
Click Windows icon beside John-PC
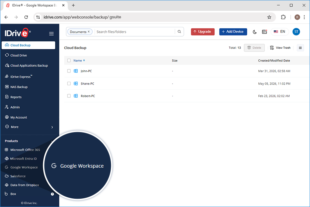coord(76,71)
